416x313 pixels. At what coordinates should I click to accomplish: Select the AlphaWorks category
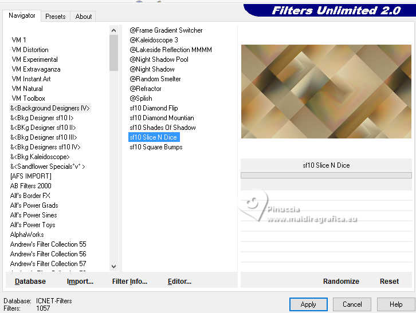(27, 235)
